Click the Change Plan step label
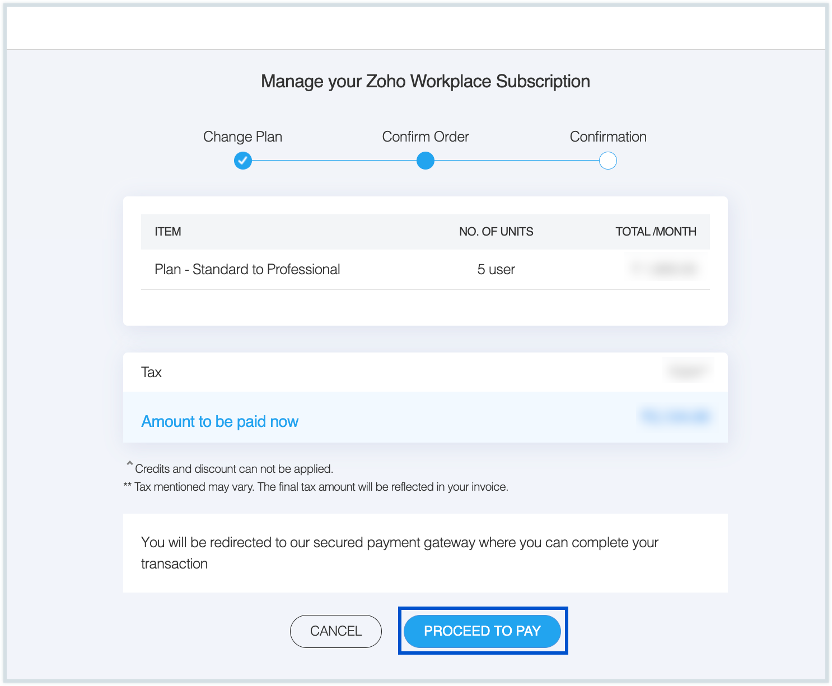Viewport: 832px width, 686px height. tap(243, 137)
